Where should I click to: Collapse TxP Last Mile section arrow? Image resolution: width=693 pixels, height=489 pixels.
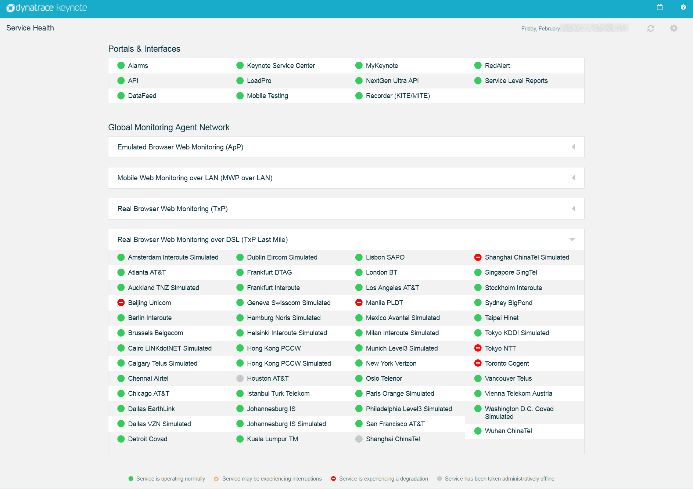click(x=572, y=239)
